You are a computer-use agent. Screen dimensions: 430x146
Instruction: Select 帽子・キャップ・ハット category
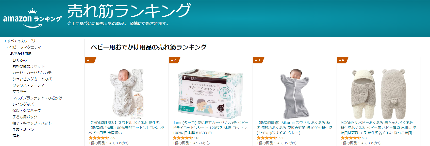[32, 123]
